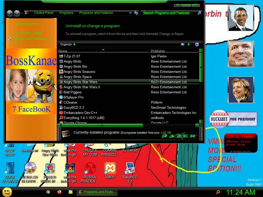Select the its over.txt desktop file
Image resolution: width=263 pixels, height=197 pixels.
(130, 148)
